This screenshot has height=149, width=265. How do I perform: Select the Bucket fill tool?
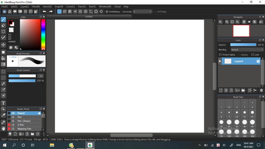click(3, 58)
